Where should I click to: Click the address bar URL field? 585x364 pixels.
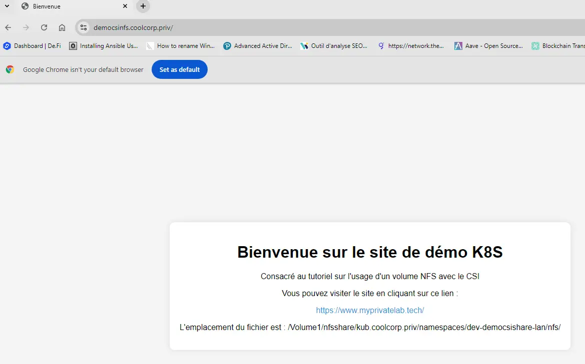(300, 27)
